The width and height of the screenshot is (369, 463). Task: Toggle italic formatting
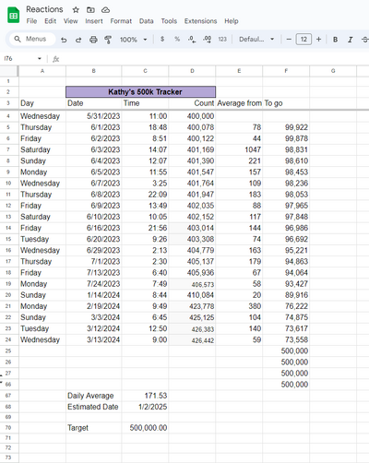[x=350, y=40]
